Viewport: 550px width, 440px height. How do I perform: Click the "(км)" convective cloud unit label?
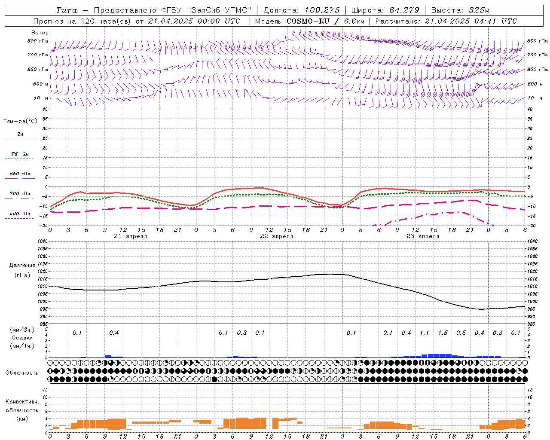(22, 419)
